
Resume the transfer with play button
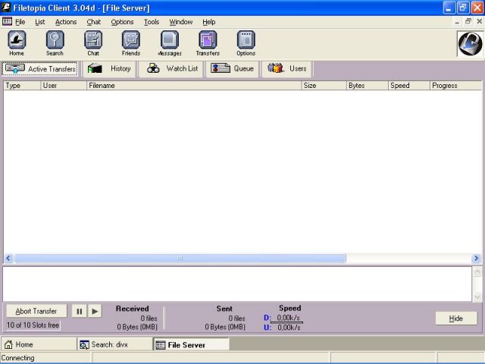coord(95,312)
